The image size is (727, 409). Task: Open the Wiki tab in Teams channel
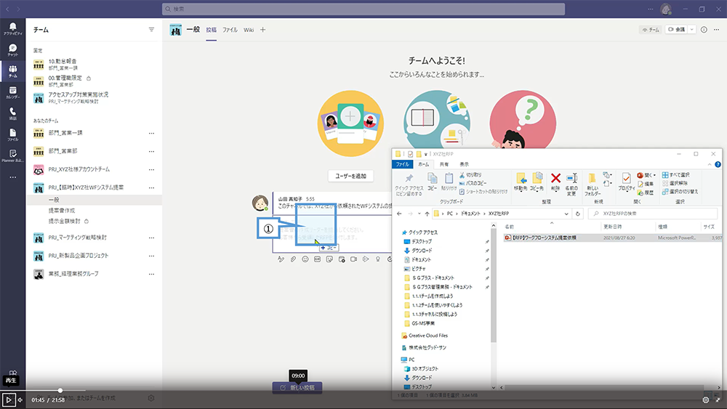(x=249, y=30)
